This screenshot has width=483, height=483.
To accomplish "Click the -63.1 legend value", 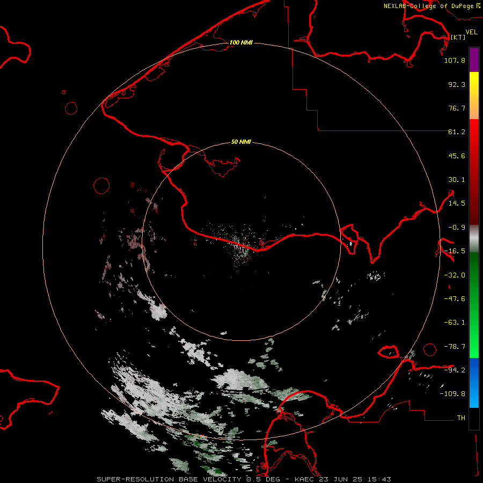I will coord(455,323).
